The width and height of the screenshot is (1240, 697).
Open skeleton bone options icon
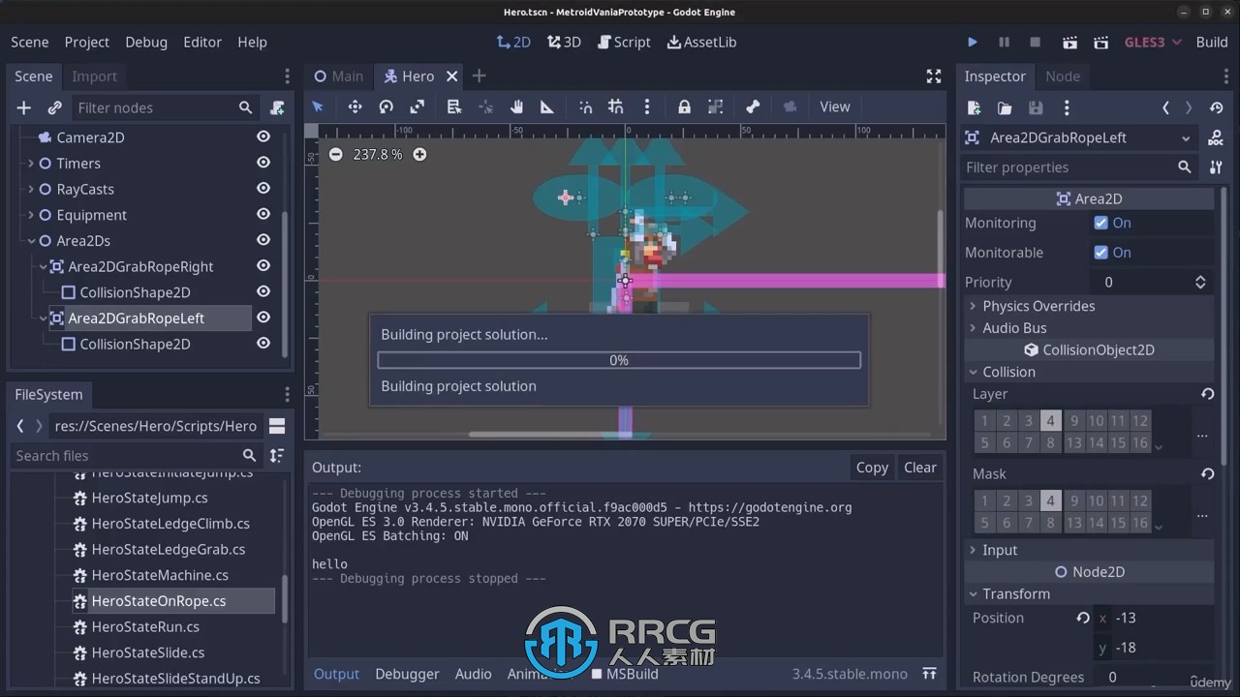pyautogui.click(x=753, y=106)
